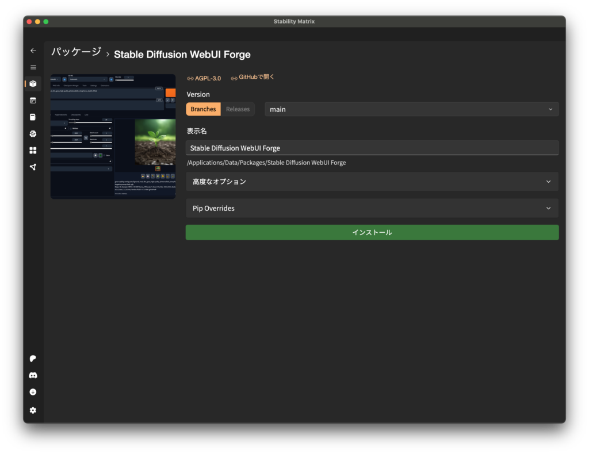Click the 表示名 text field
Viewport: 589px width, 454px height.
[372, 148]
